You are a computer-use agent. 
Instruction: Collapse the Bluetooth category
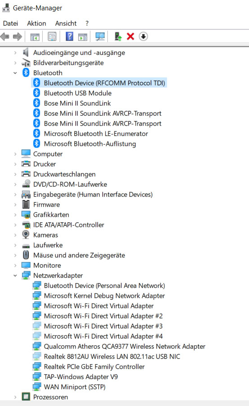(x=15, y=73)
